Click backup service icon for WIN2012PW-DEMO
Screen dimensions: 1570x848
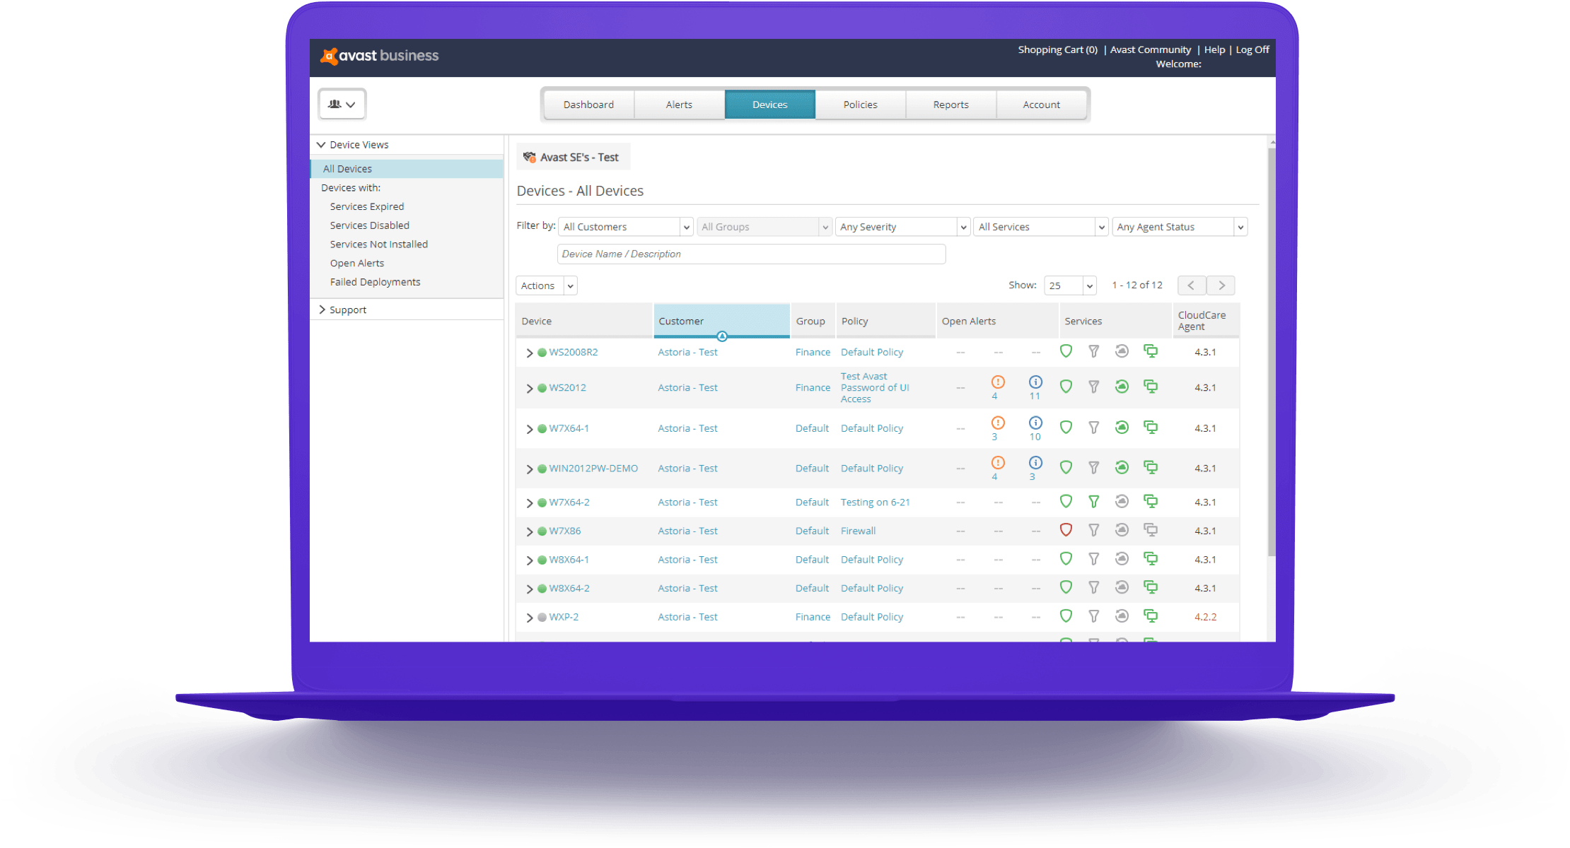[x=1122, y=467]
